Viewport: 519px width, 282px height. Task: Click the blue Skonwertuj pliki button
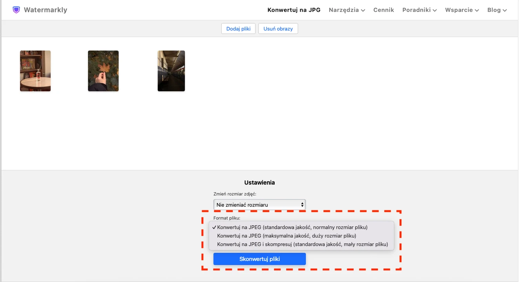pyautogui.click(x=259, y=259)
